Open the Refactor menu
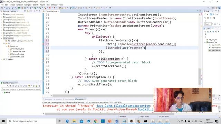 (x=19, y=5)
